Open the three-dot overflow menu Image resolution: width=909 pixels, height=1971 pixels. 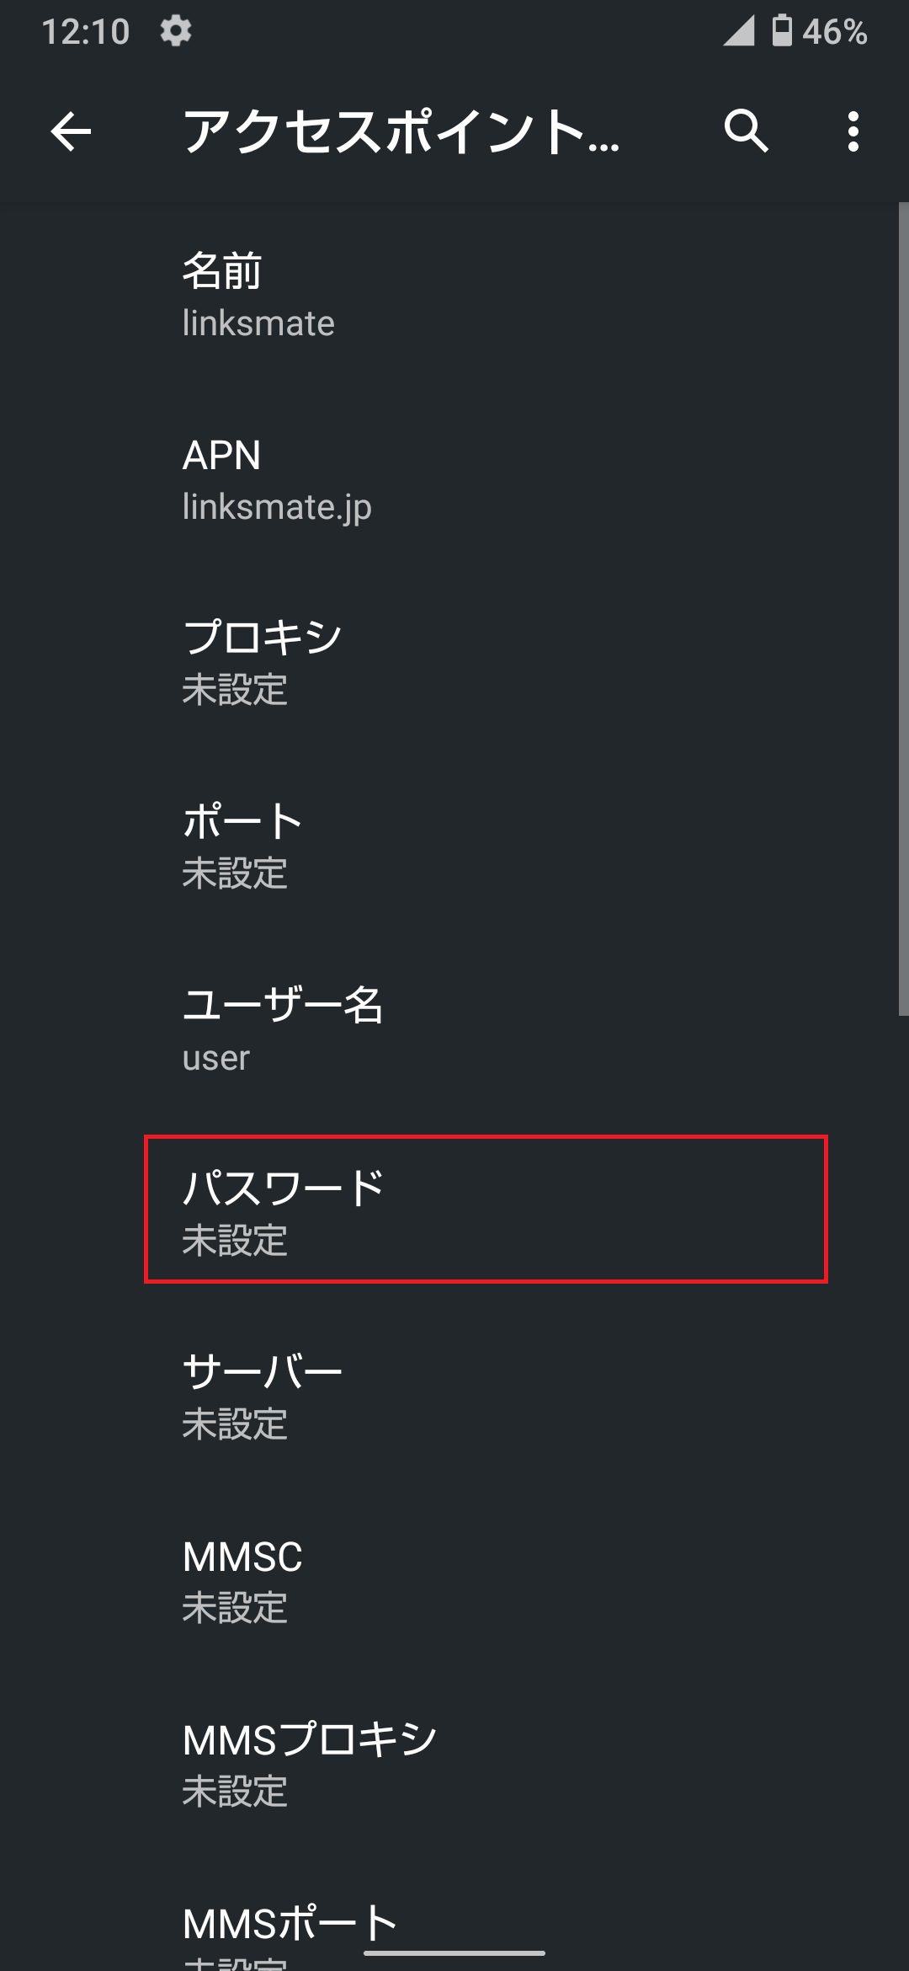point(853,132)
